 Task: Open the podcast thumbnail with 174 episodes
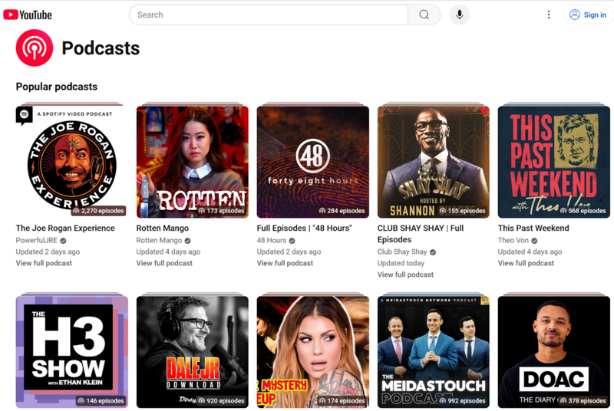coord(313,352)
